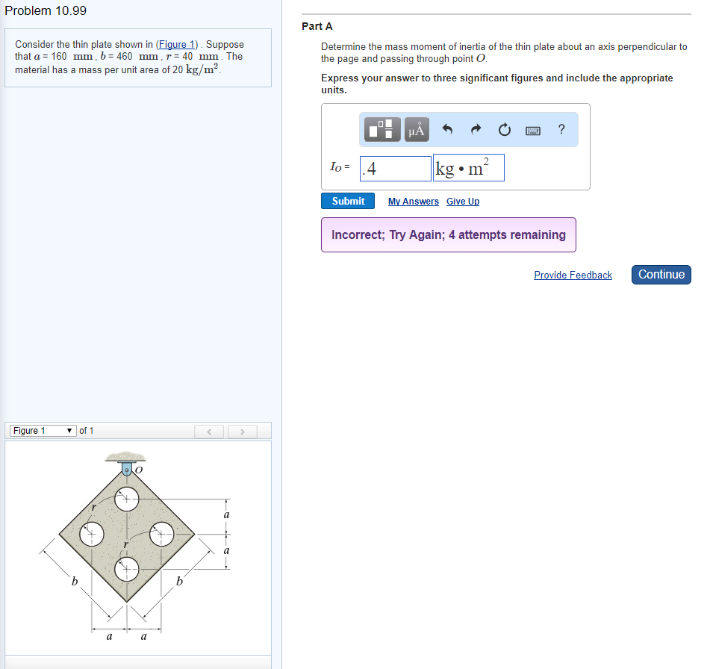Click the redo arrow in answer toolbar
Screen dimensions: 710x669
click(476, 129)
